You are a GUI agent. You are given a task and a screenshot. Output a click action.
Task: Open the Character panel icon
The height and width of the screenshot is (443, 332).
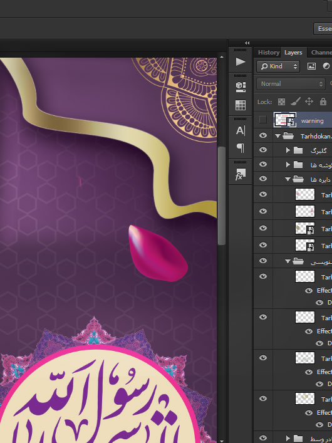pyautogui.click(x=241, y=130)
